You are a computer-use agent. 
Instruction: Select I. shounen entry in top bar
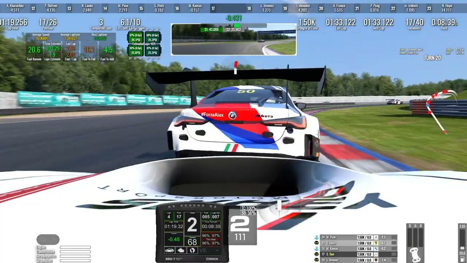tap(303, 8)
